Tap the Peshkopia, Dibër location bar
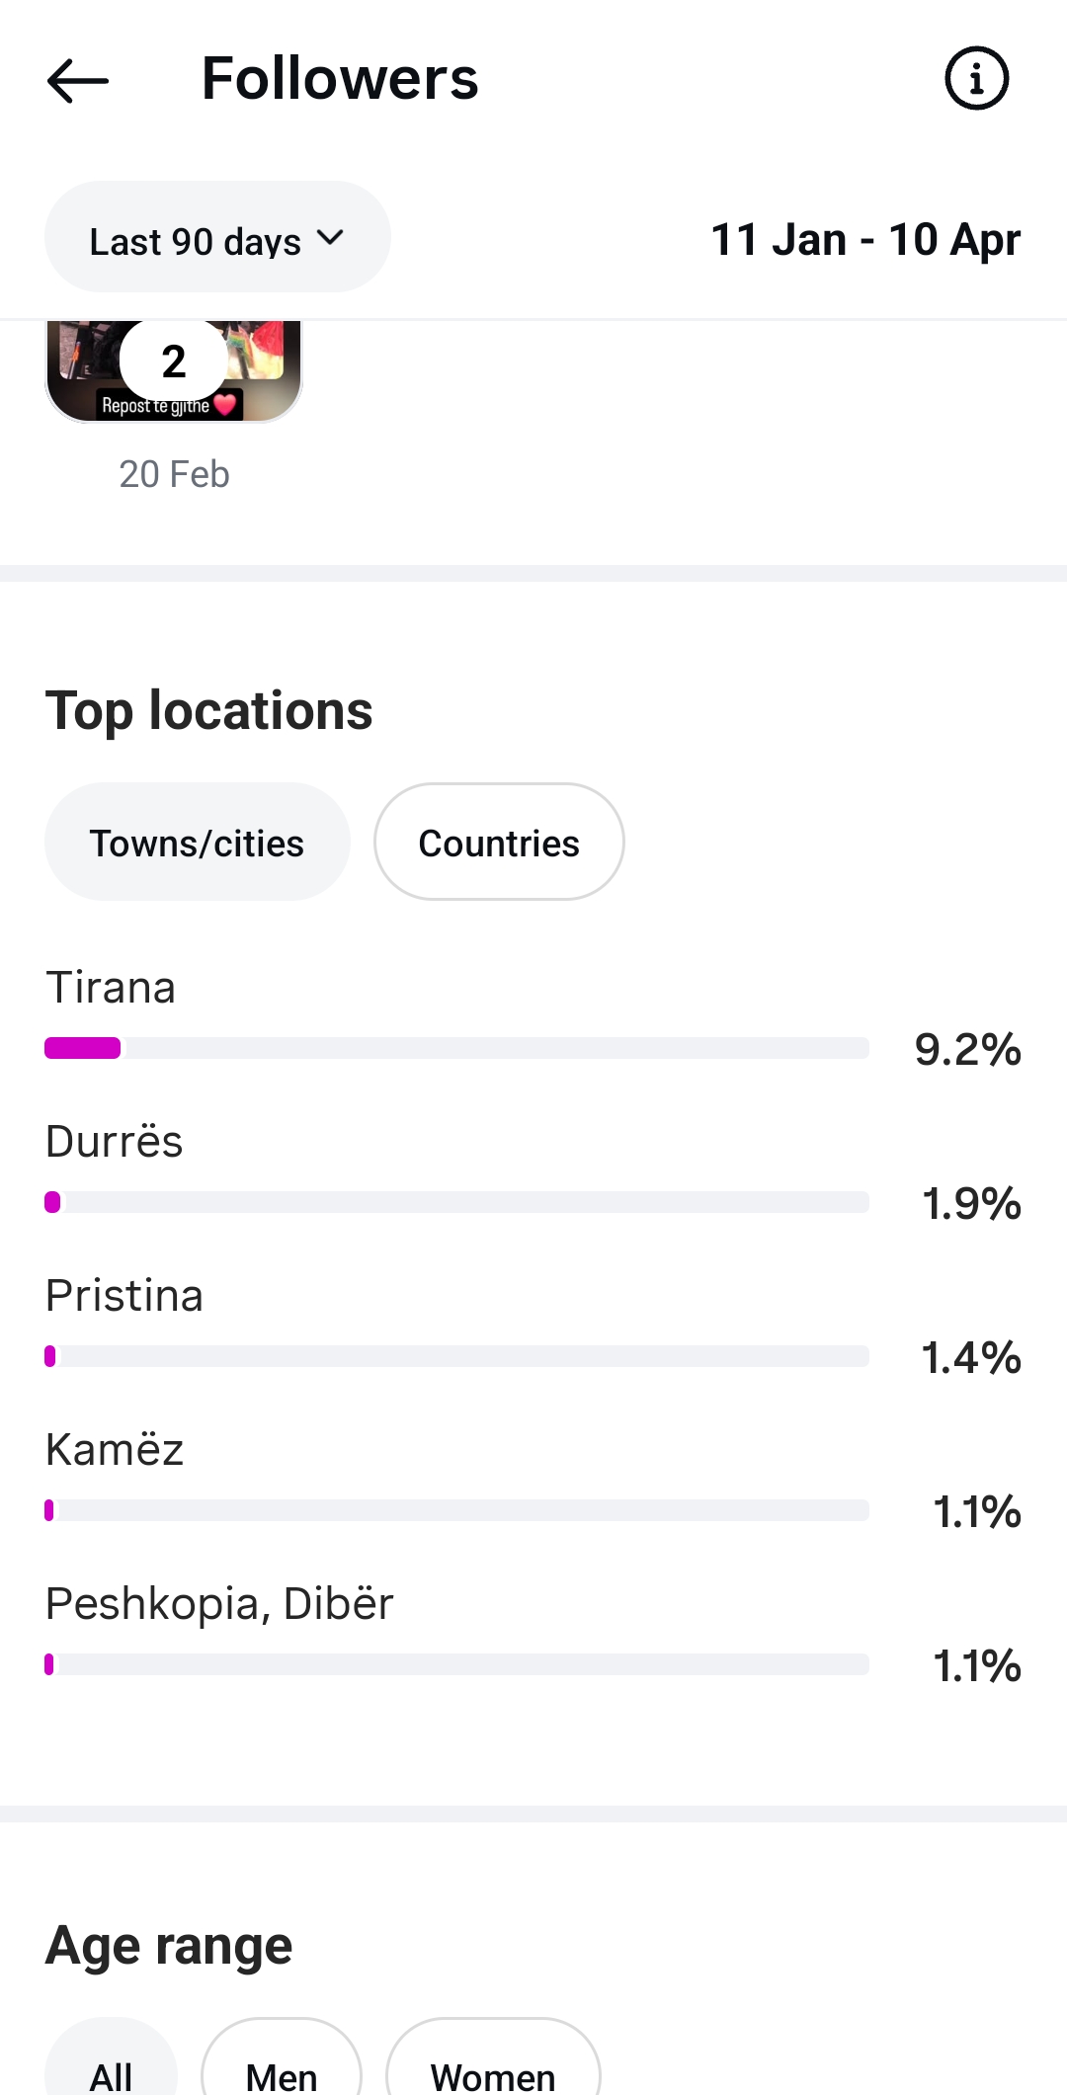Viewport: 1067px width, 2095px height. [456, 1664]
